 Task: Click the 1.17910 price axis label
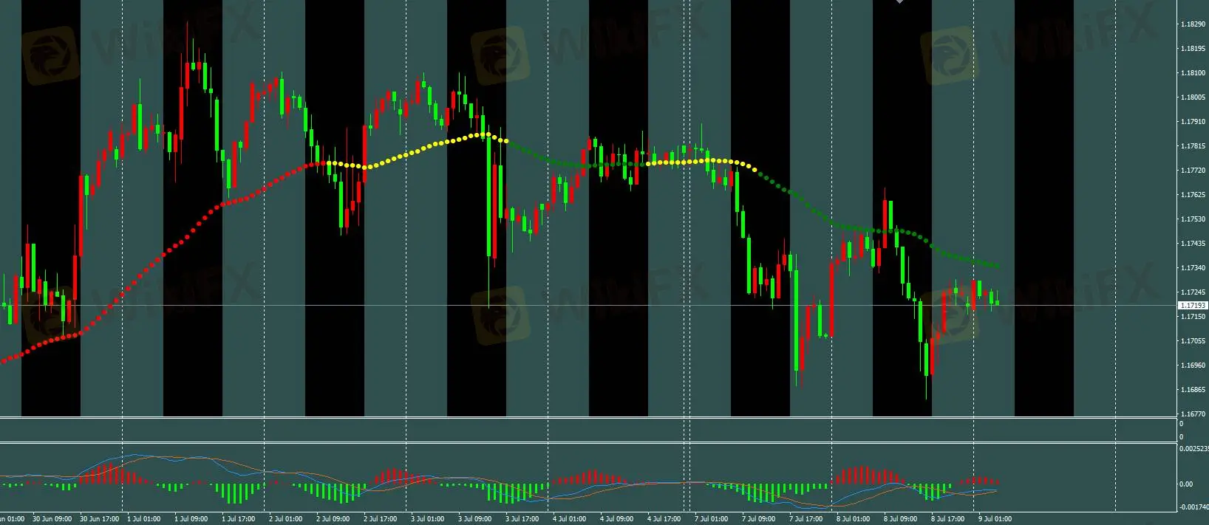tap(1193, 122)
